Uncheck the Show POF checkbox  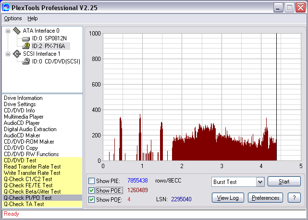(91, 199)
